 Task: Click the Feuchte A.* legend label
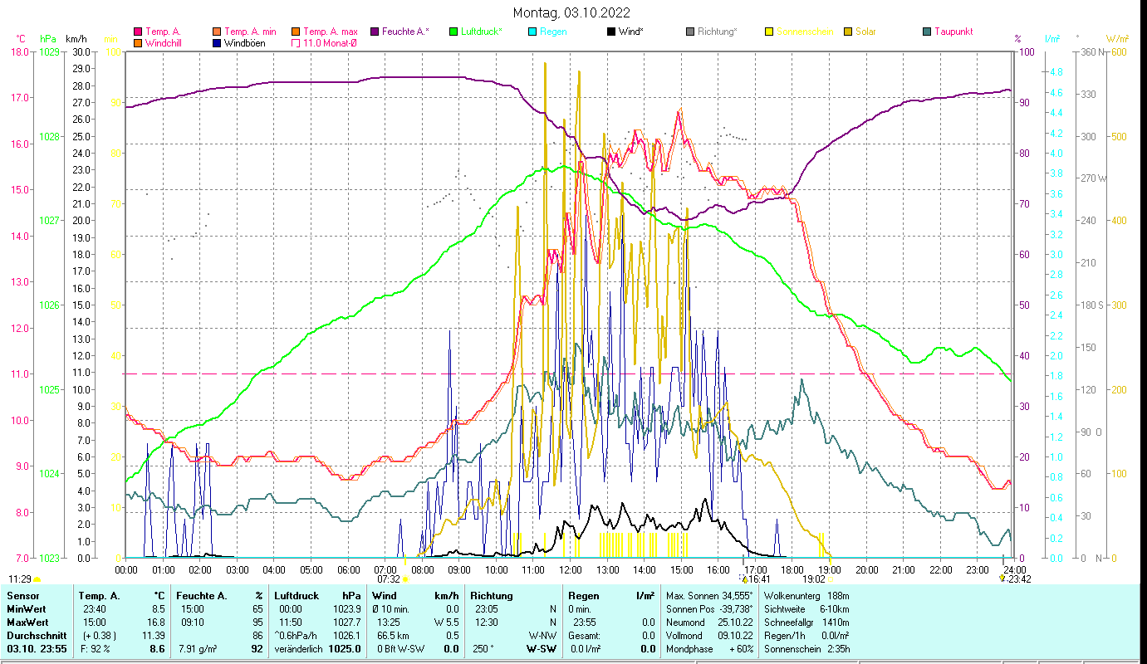point(406,32)
